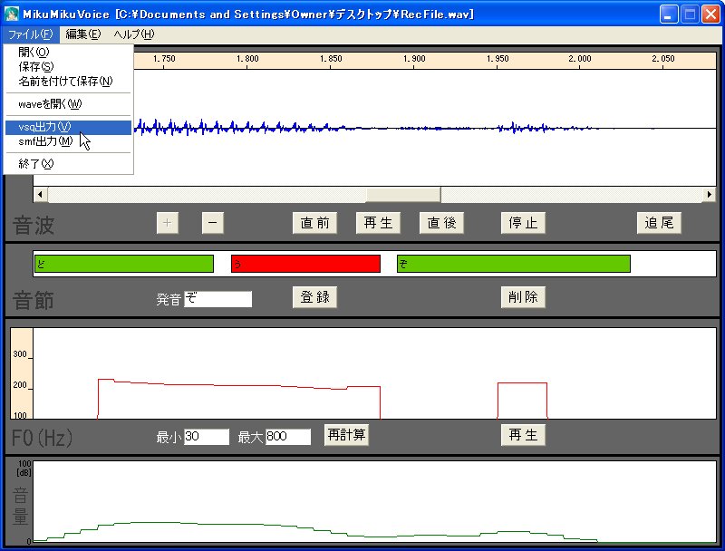725x551 pixels.
Task: Open the 編集(E) menu
Action: pos(83,34)
